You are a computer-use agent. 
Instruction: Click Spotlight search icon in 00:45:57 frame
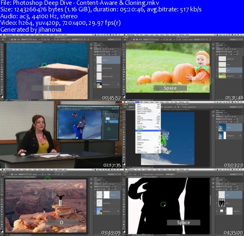119,35
